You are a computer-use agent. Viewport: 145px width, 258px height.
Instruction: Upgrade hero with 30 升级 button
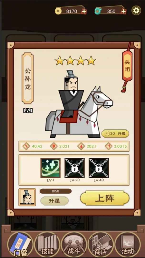pos(115,134)
